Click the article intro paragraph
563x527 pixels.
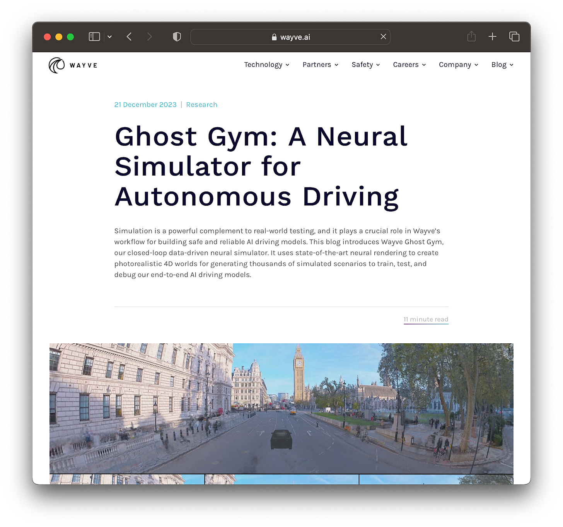click(x=279, y=253)
